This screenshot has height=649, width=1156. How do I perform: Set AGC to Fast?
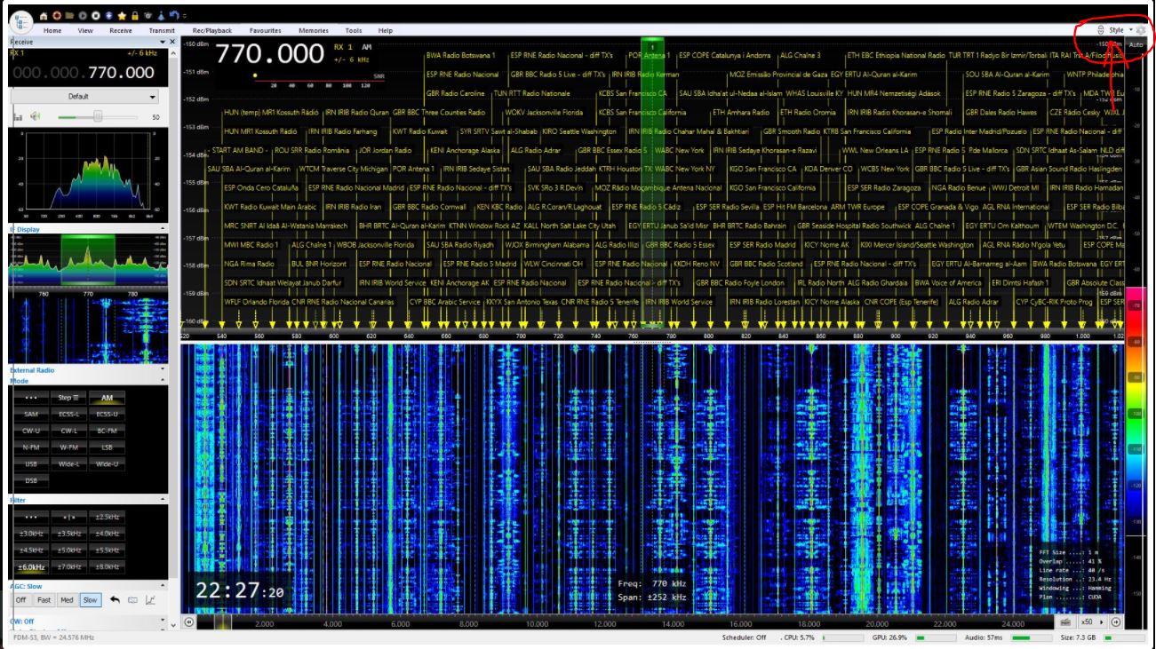coord(44,600)
